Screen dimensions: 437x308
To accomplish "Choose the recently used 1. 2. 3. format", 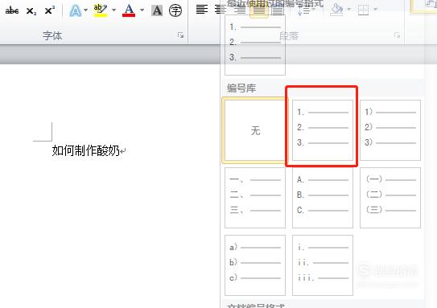I will [255, 44].
